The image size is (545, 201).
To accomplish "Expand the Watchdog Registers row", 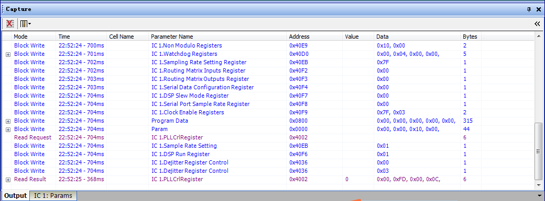I will click(8, 54).
